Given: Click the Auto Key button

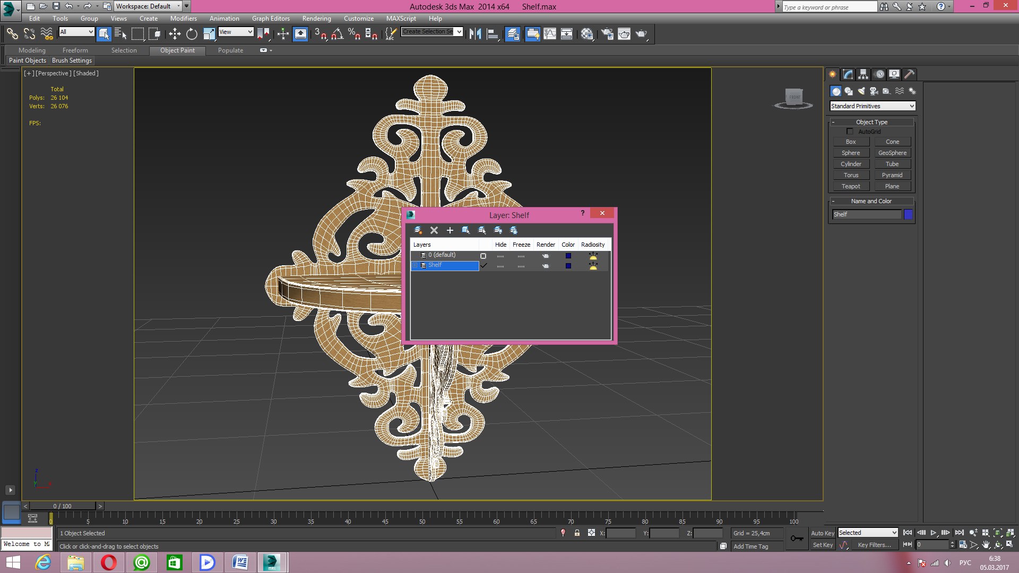Looking at the screenshot, I should click(x=822, y=533).
